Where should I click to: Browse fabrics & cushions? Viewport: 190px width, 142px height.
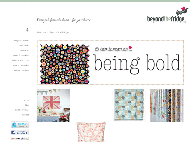click(x=20, y=55)
